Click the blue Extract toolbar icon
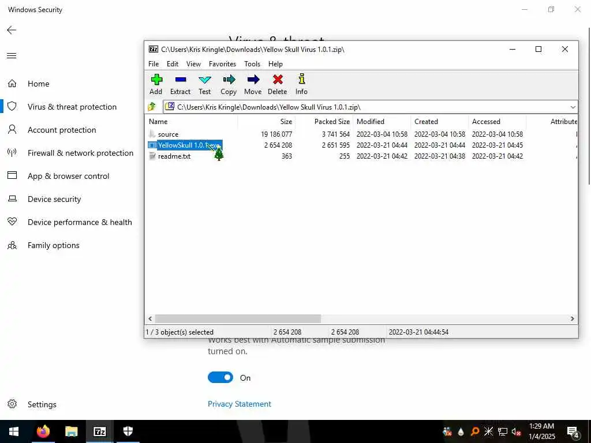Viewport: 591px width, 443px height. [x=181, y=80]
